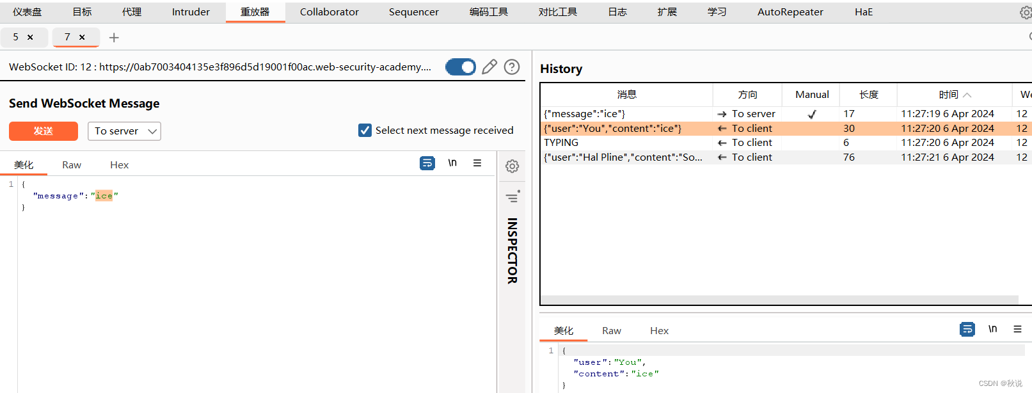The image size is (1032, 393).
Task: Select history row {"user":"You","content":"ice"}
Action: [786, 129]
